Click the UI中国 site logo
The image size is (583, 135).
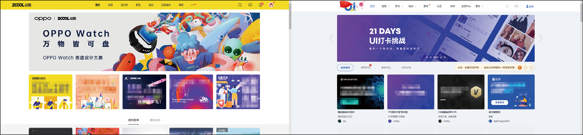[351, 6]
